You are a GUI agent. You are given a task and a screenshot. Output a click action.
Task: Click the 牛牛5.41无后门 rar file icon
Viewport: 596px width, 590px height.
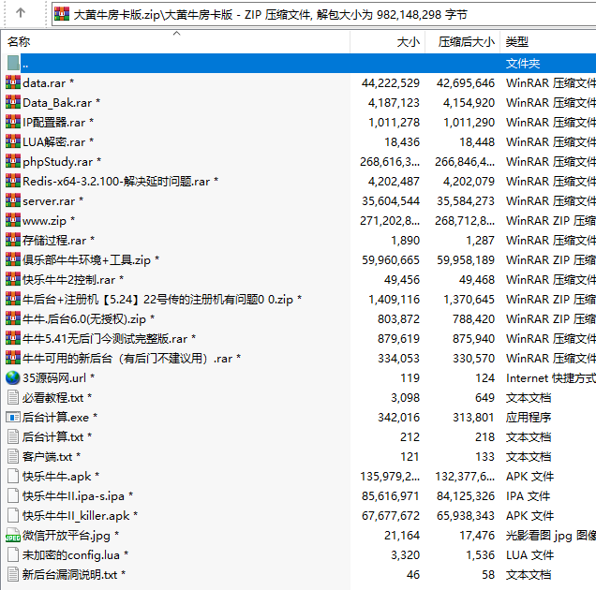[x=13, y=338]
